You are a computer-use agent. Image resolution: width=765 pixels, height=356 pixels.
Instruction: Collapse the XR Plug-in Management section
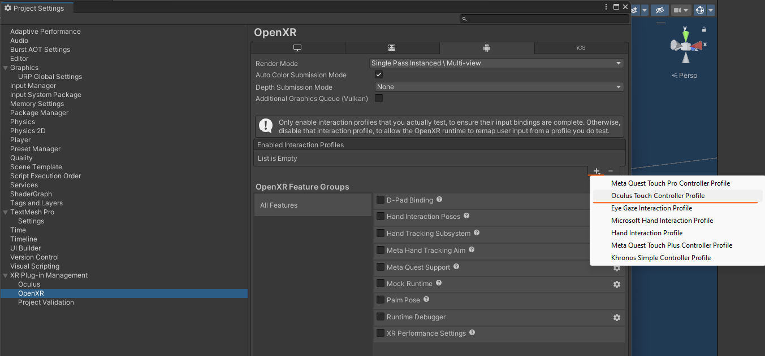click(x=6, y=275)
